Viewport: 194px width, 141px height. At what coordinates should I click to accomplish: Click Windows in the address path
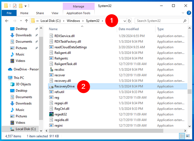click(x=73, y=21)
